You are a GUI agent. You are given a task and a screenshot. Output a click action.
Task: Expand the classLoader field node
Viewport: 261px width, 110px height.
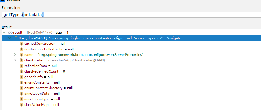[x=15, y=60]
